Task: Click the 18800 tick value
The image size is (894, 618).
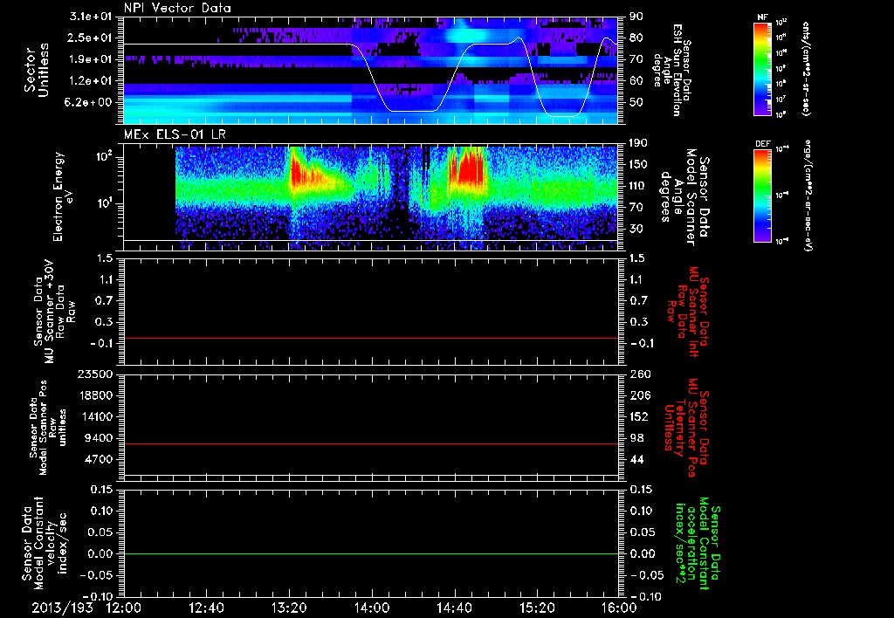Action: click(98, 395)
